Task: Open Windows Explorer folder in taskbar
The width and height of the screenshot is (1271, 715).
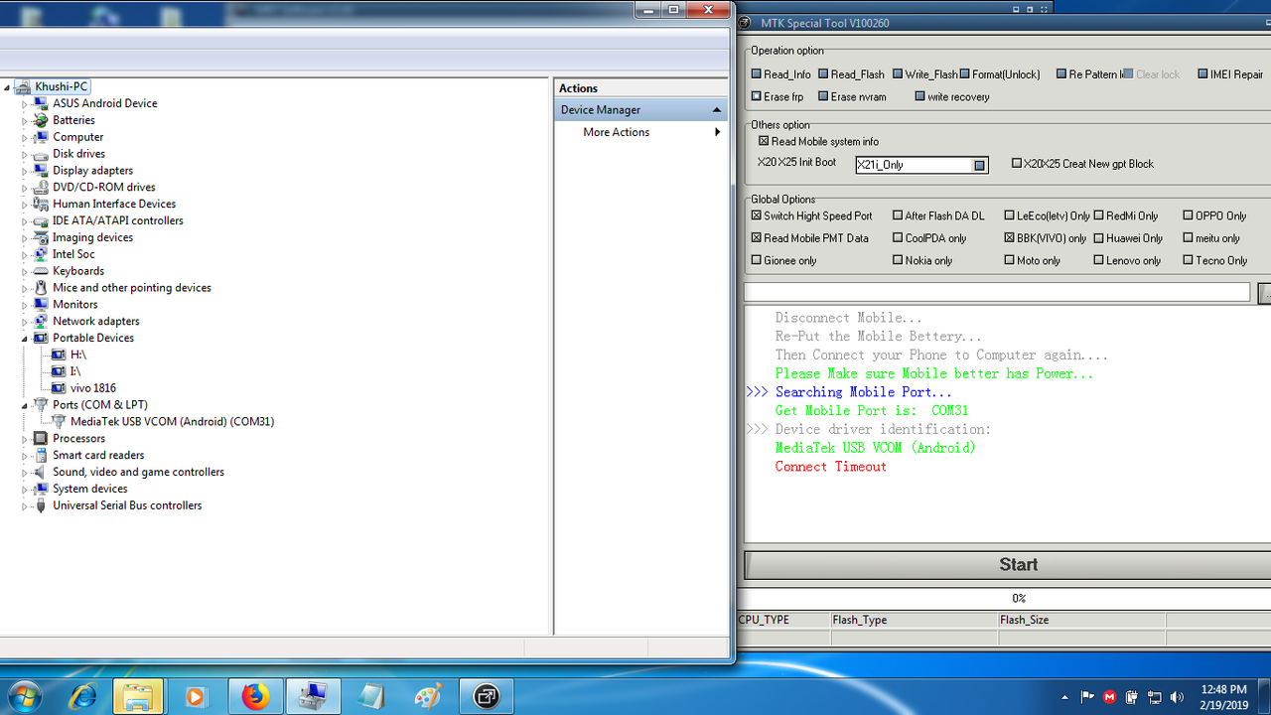Action: 138,697
